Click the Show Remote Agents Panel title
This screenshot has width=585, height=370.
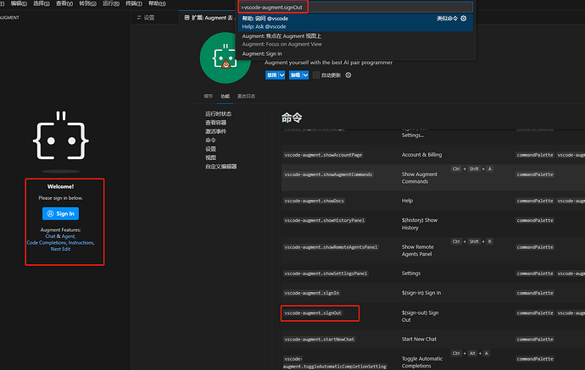click(417, 251)
